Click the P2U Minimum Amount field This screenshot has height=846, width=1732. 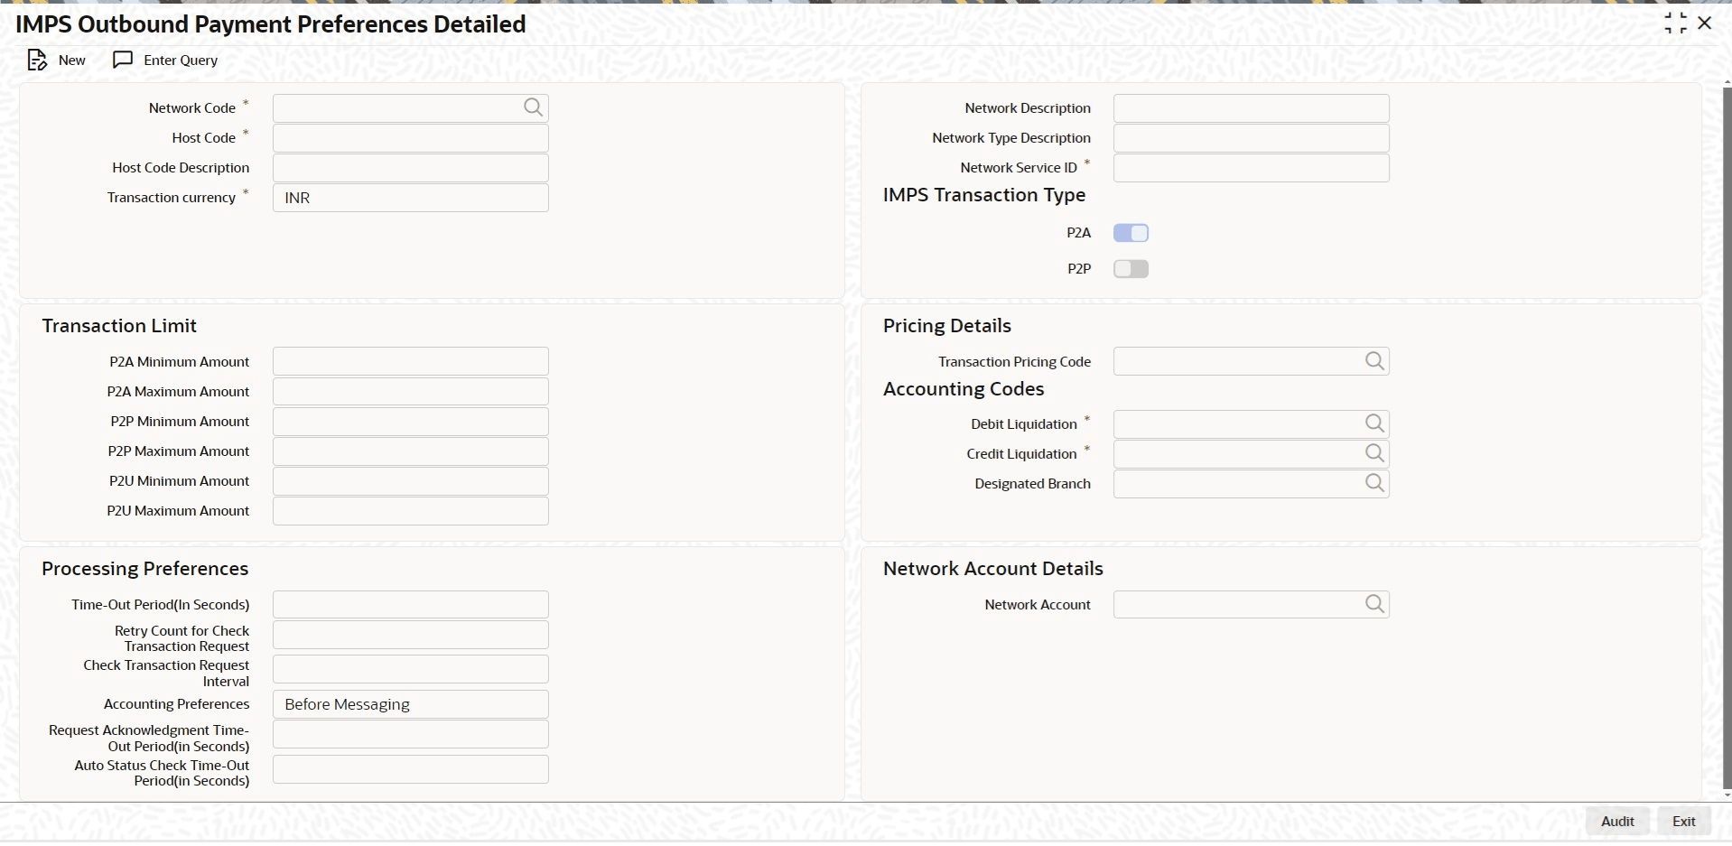pos(411,481)
